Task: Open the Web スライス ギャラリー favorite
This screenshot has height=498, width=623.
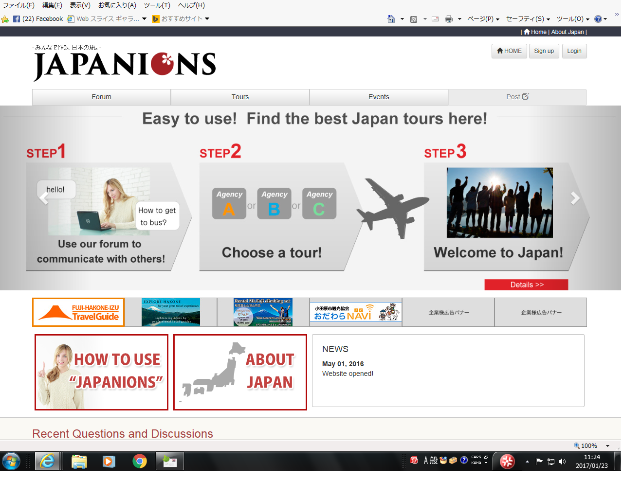Action: point(103,19)
